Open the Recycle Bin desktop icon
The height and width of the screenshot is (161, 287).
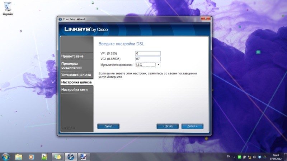click(8, 8)
